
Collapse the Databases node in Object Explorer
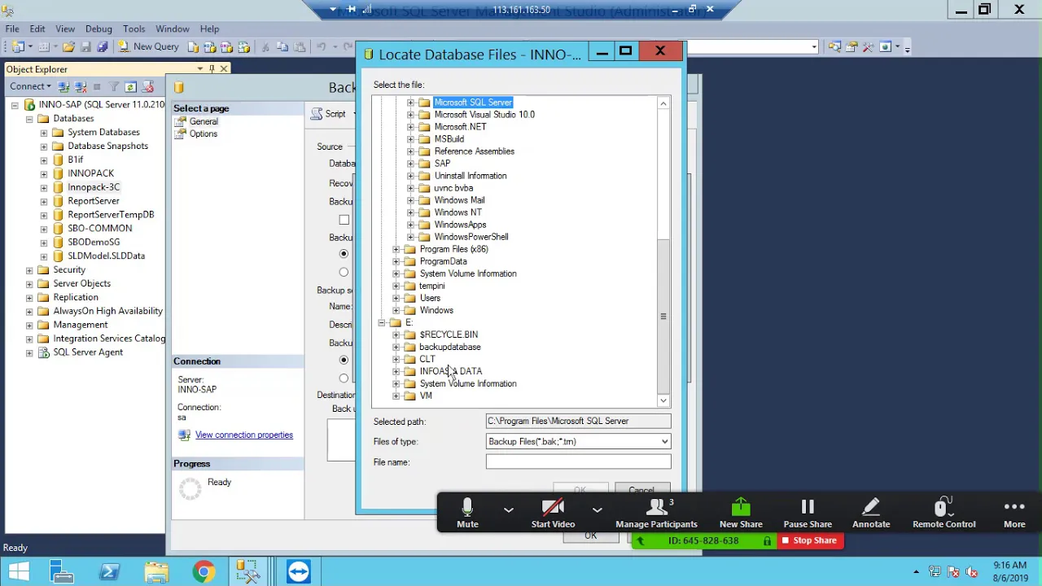click(x=29, y=119)
